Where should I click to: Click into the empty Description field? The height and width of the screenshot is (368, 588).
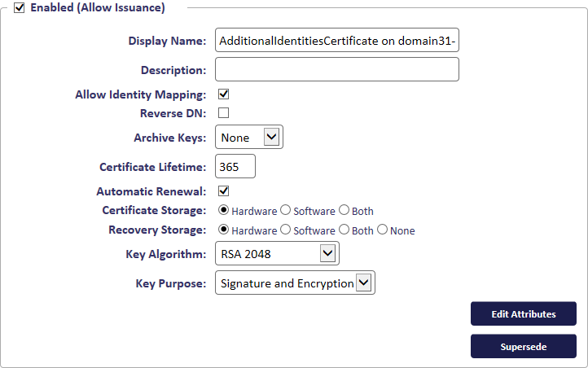click(x=337, y=69)
